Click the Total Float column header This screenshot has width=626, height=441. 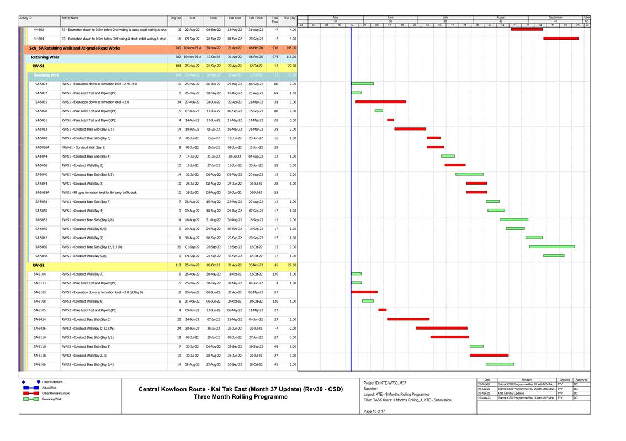(275, 18)
